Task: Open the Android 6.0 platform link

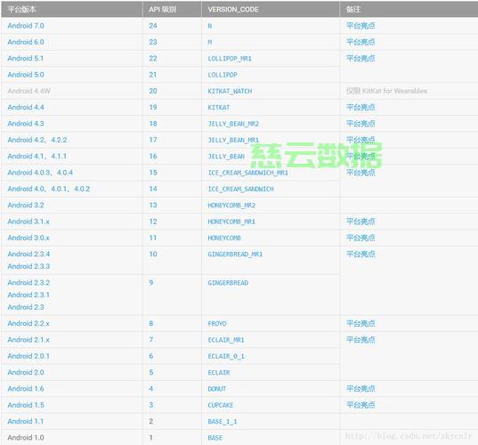Action: click(x=26, y=42)
